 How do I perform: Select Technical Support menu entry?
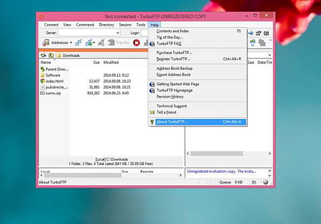coord(198,106)
